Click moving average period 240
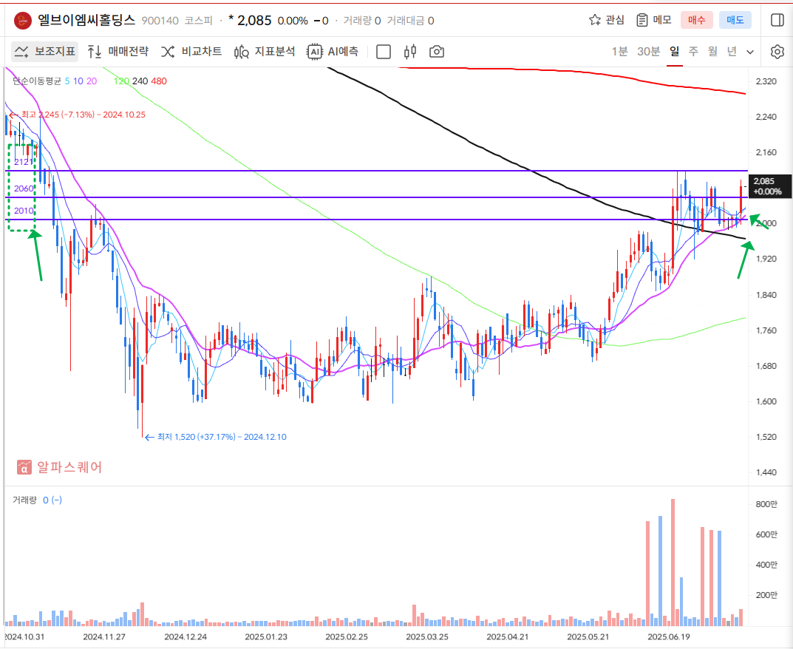The height and width of the screenshot is (649, 793). pos(140,81)
